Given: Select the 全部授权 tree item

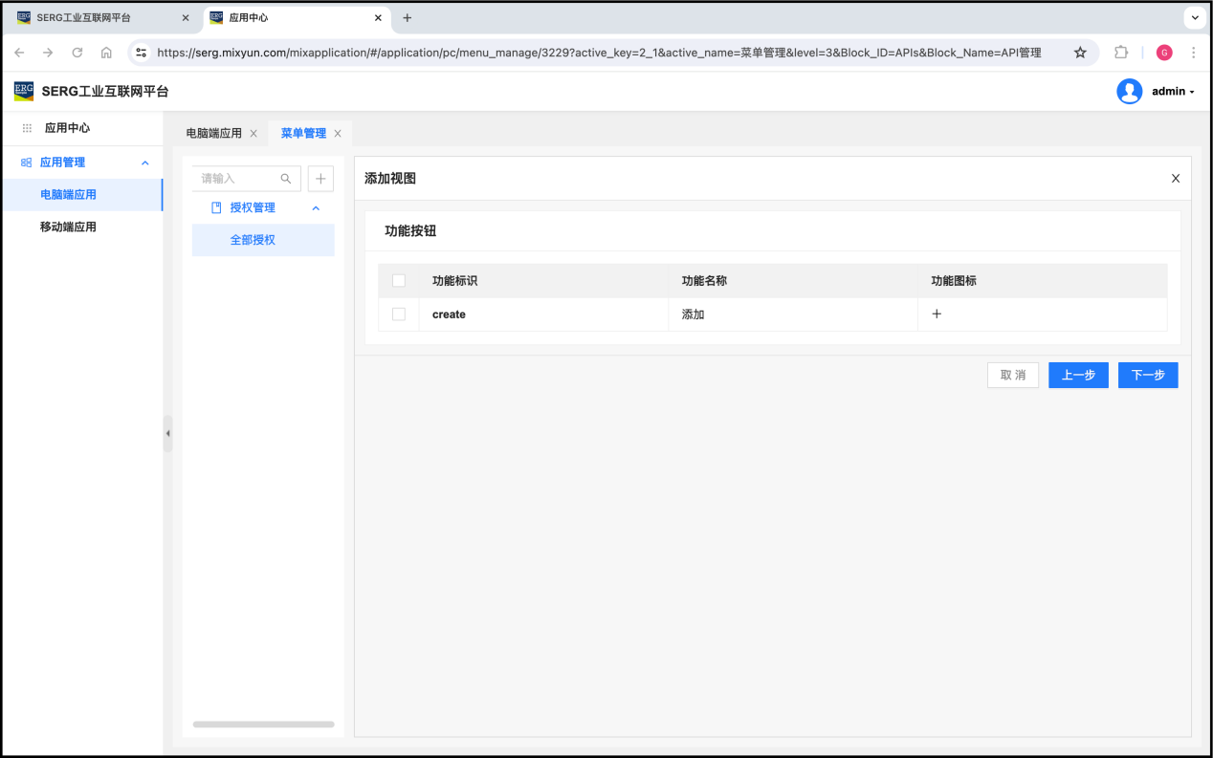Looking at the screenshot, I should click(253, 240).
